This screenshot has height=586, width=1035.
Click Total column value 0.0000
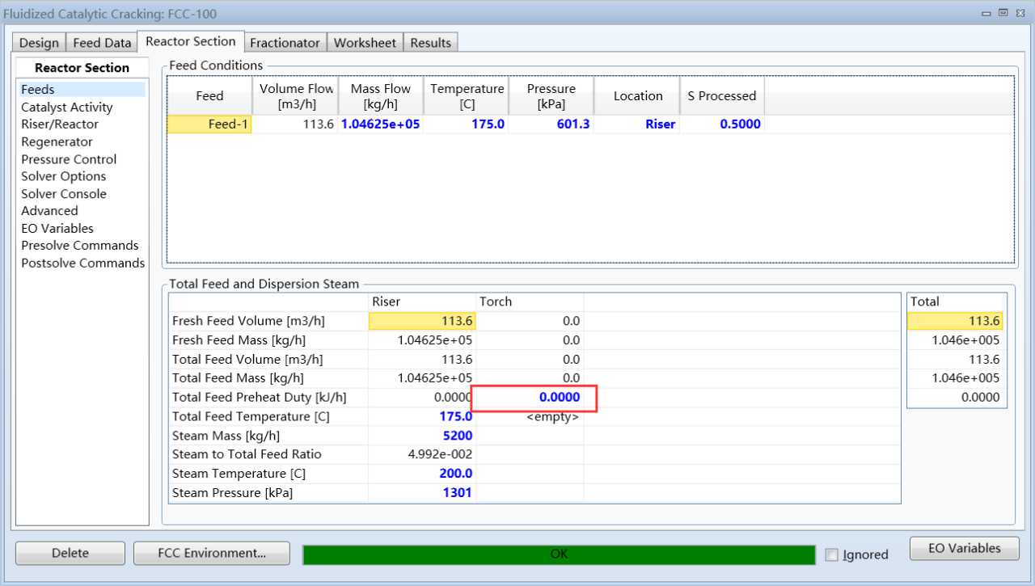[x=955, y=398]
